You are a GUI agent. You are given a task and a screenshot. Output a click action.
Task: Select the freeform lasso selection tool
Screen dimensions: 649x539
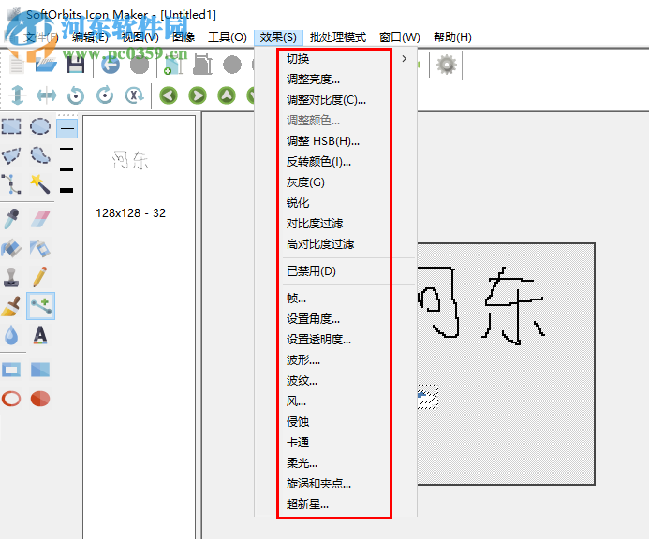point(40,155)
